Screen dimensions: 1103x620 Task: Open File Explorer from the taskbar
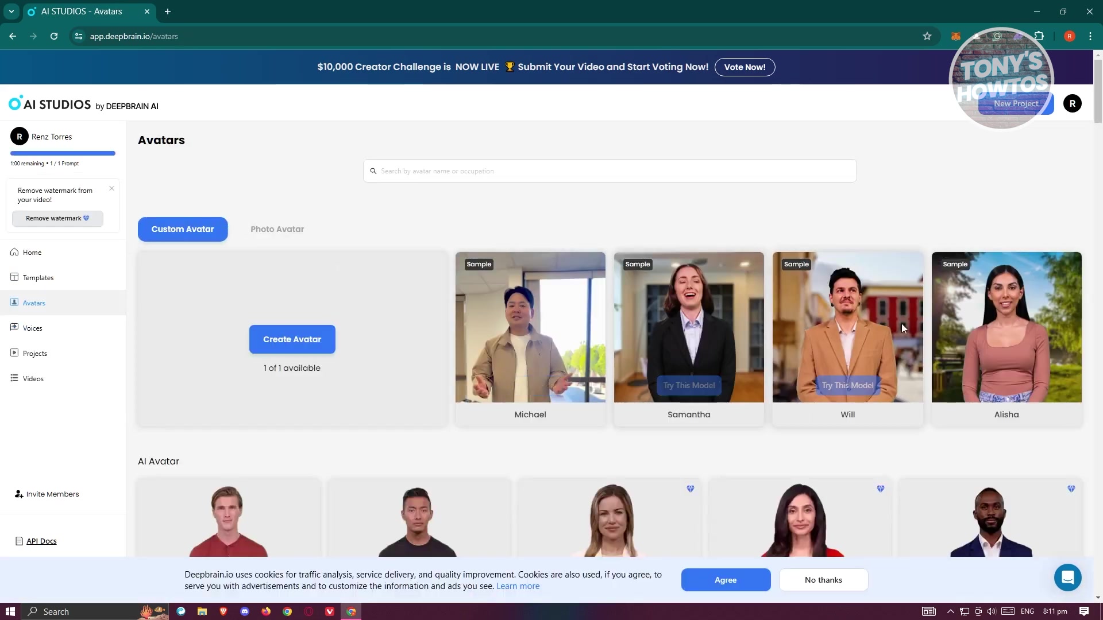pyautogui.click(x=202, y=611)
